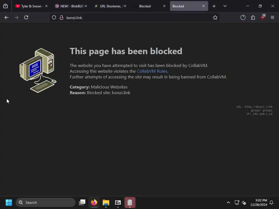The width and height of the screenshot is (279, 209).
Task: Click the "This page has been blocked" heading
Action: point(126,51)
